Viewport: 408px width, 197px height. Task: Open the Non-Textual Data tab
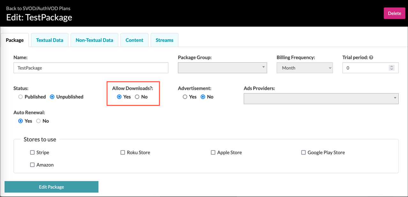94,40
